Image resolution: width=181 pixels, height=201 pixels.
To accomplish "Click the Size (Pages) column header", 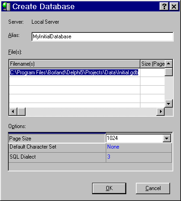I will (x=153, y=64).
